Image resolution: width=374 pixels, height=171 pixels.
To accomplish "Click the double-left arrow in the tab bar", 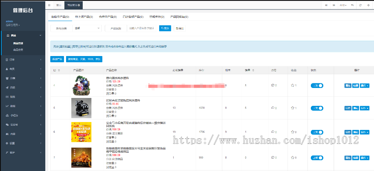I will pos(326,5).
